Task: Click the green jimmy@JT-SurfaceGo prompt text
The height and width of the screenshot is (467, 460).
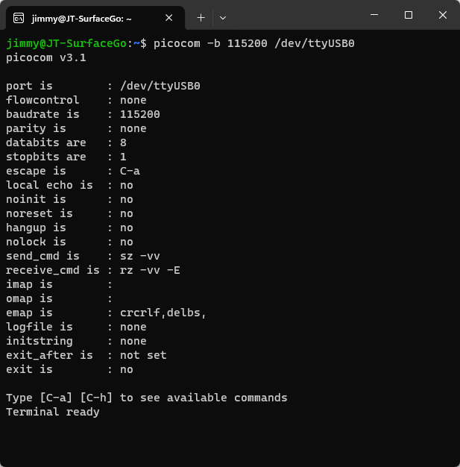Action: (66, 43)
